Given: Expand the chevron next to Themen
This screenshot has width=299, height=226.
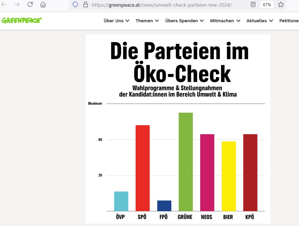Looking at the screenshot, I should (157, 21).
